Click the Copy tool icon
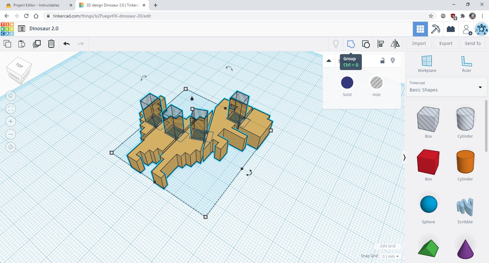The width and height of the screenshot is (489, 263). 7,44
